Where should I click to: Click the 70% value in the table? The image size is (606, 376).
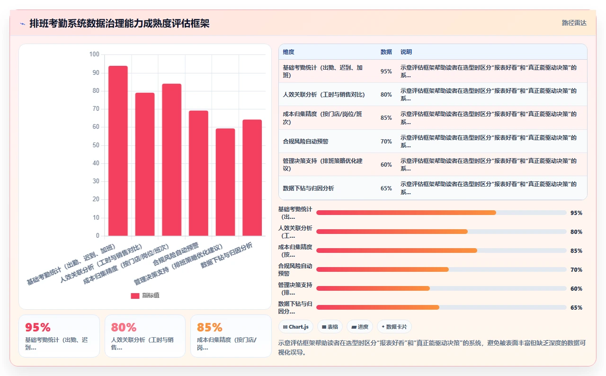click(x=386, y=142)
